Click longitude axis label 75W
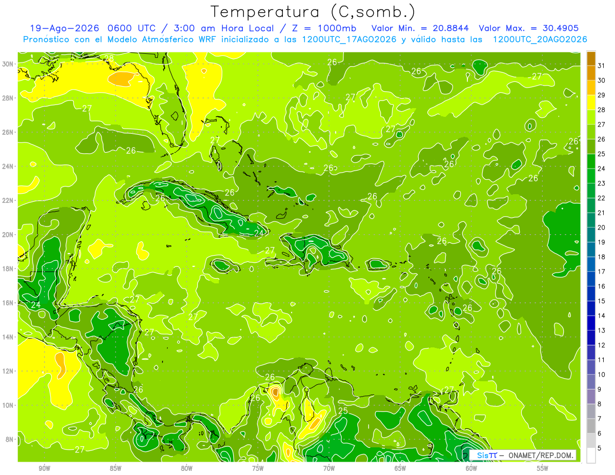The height and width of the screenshot is (475, 615). (x=258, y=469)
